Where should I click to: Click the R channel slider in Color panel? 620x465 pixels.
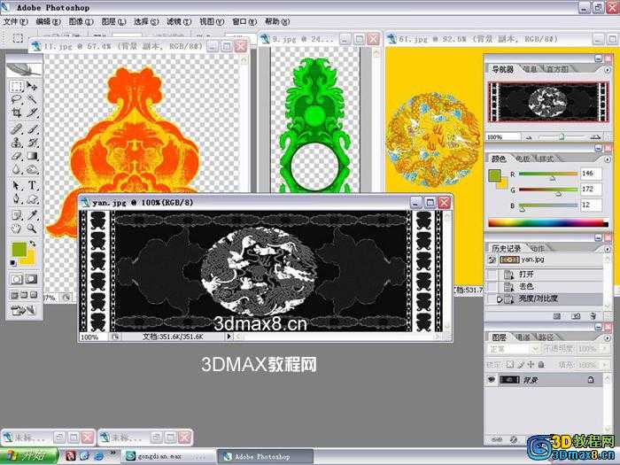tap(547, 174)
